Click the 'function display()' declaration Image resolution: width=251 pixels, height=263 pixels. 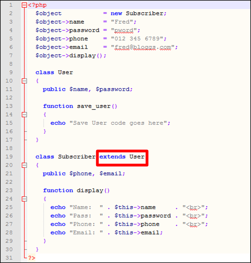(76, 190)
